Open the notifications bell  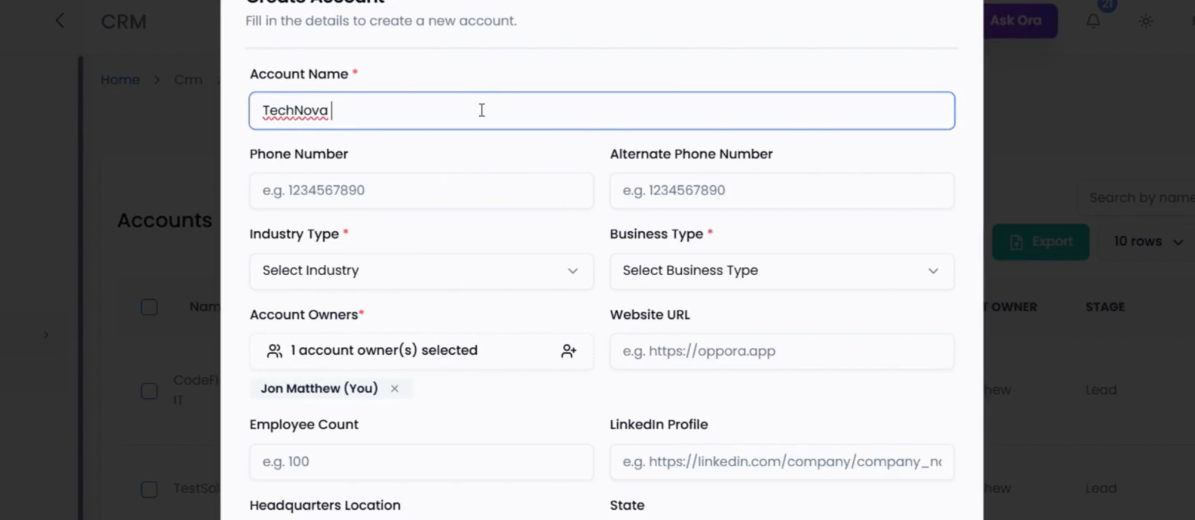(1093, 21)
